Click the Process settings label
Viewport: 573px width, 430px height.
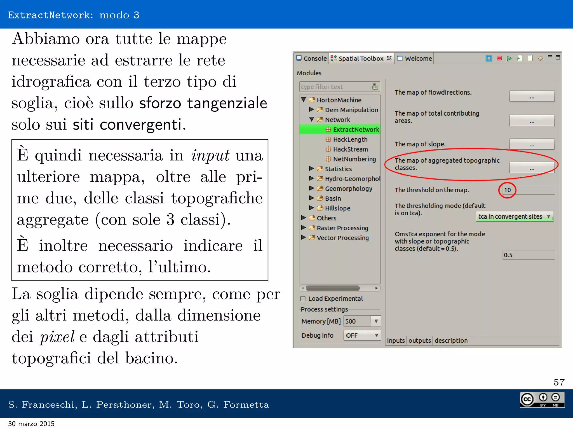tap(324, 309)
